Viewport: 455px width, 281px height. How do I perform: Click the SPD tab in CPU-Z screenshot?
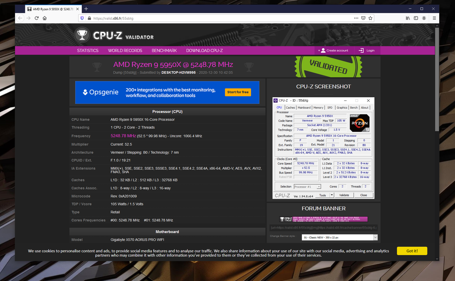click(330, 108)
